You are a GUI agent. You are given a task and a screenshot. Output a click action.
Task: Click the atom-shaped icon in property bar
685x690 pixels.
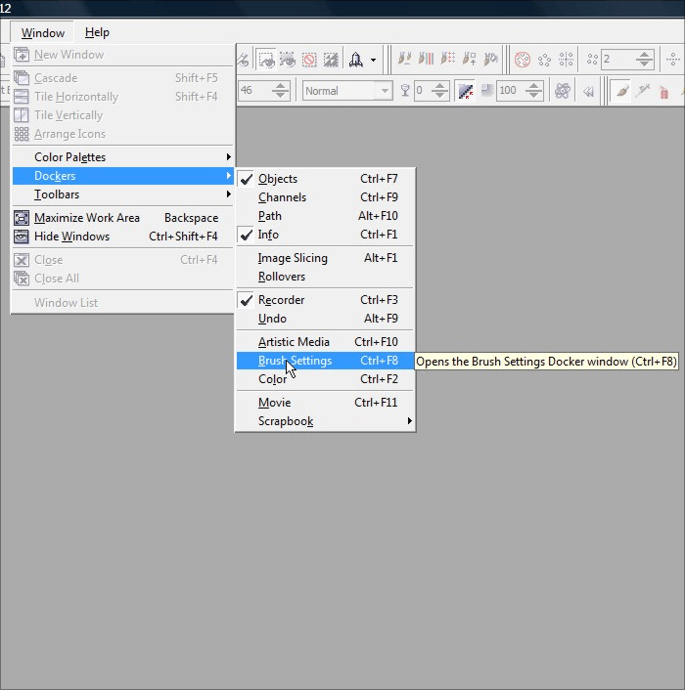(x=563, y=91)
